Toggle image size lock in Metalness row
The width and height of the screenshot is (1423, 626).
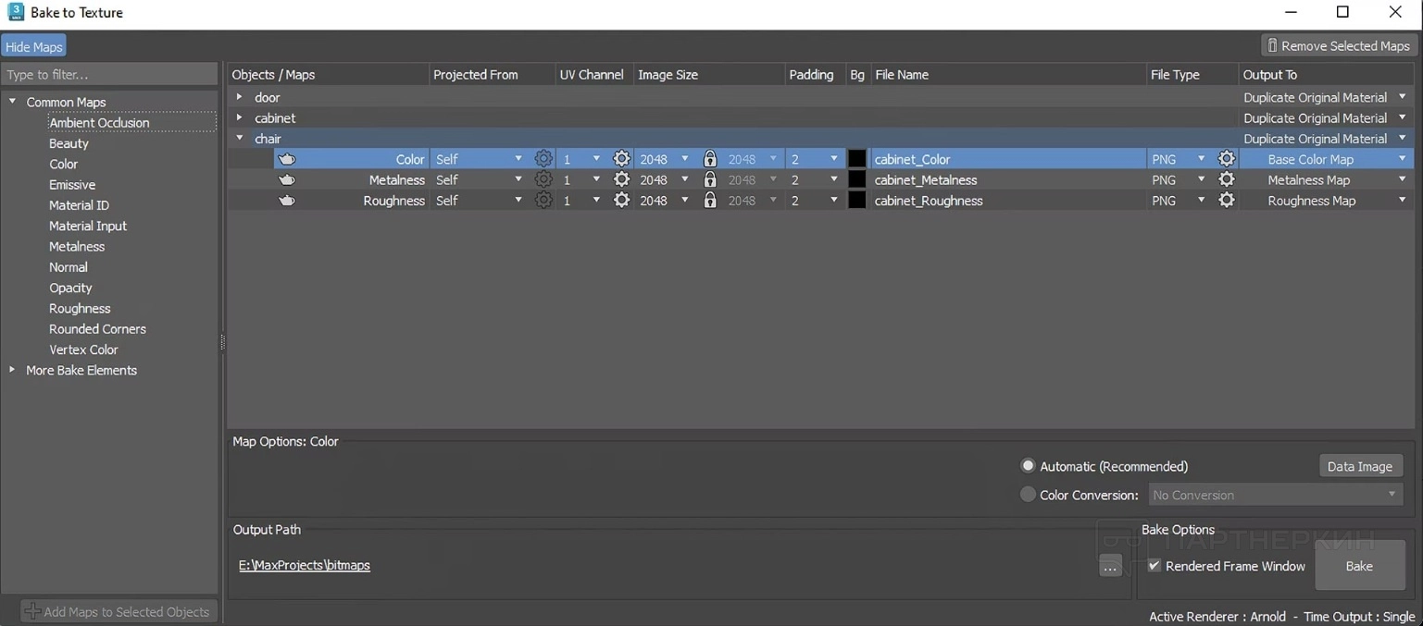coord(710,179)
